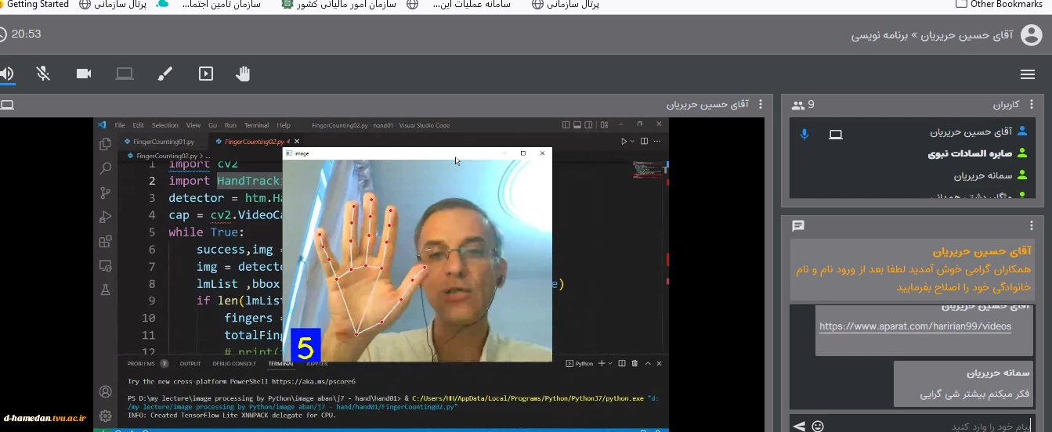This screenshot has width=1052, height=432.
Task: Maximize the terminal panel with the up chevron
Action: point(647,364)
